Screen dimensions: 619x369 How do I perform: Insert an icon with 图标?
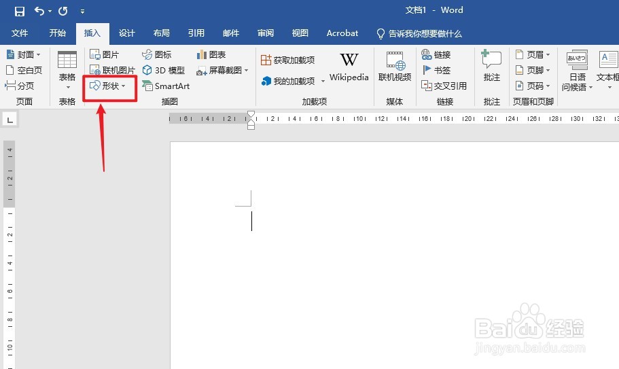[x=157, y=54]
